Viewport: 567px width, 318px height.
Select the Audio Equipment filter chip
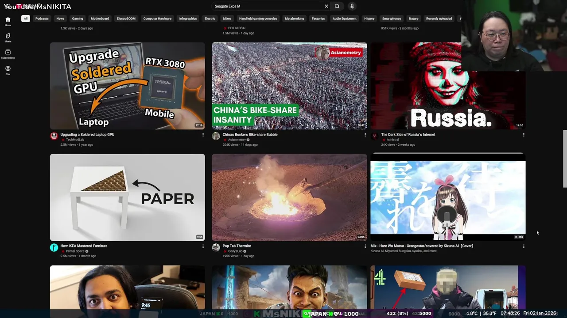pos(345,19)
